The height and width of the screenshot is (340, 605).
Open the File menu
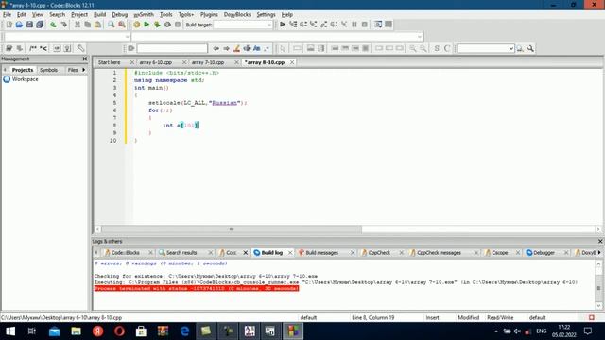click(x=7, y=15)
